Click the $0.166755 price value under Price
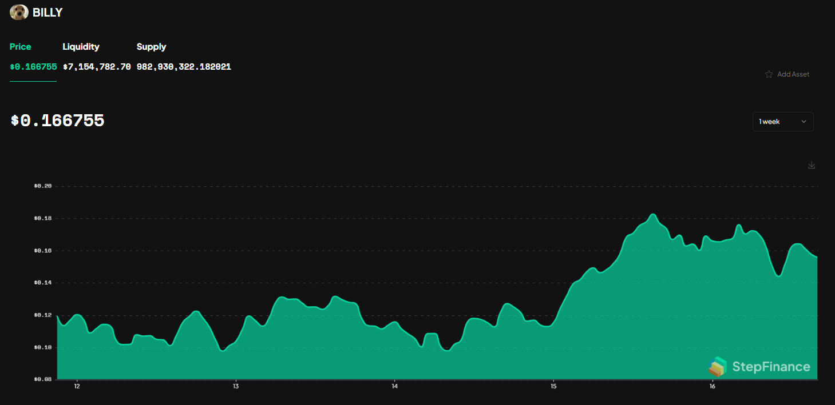Image resolution: width=835 pixels, height=405 pixels. pyautogui.click(x=33, y=66)
